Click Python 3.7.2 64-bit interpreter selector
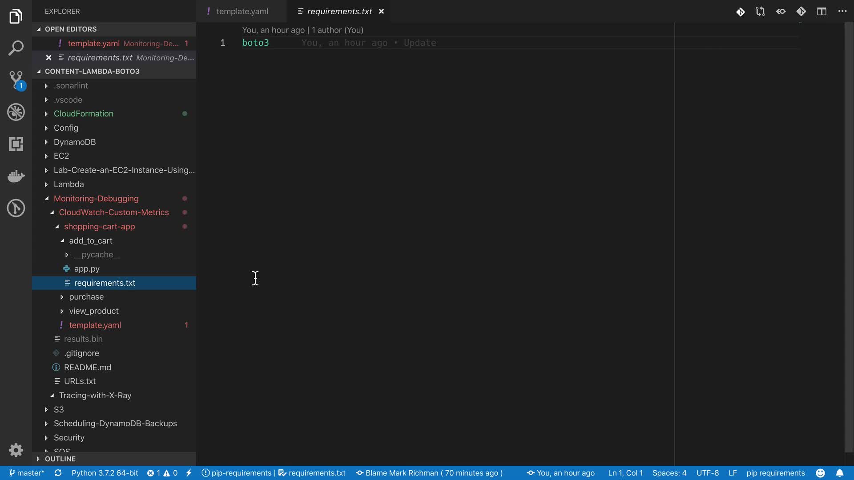 105,473
